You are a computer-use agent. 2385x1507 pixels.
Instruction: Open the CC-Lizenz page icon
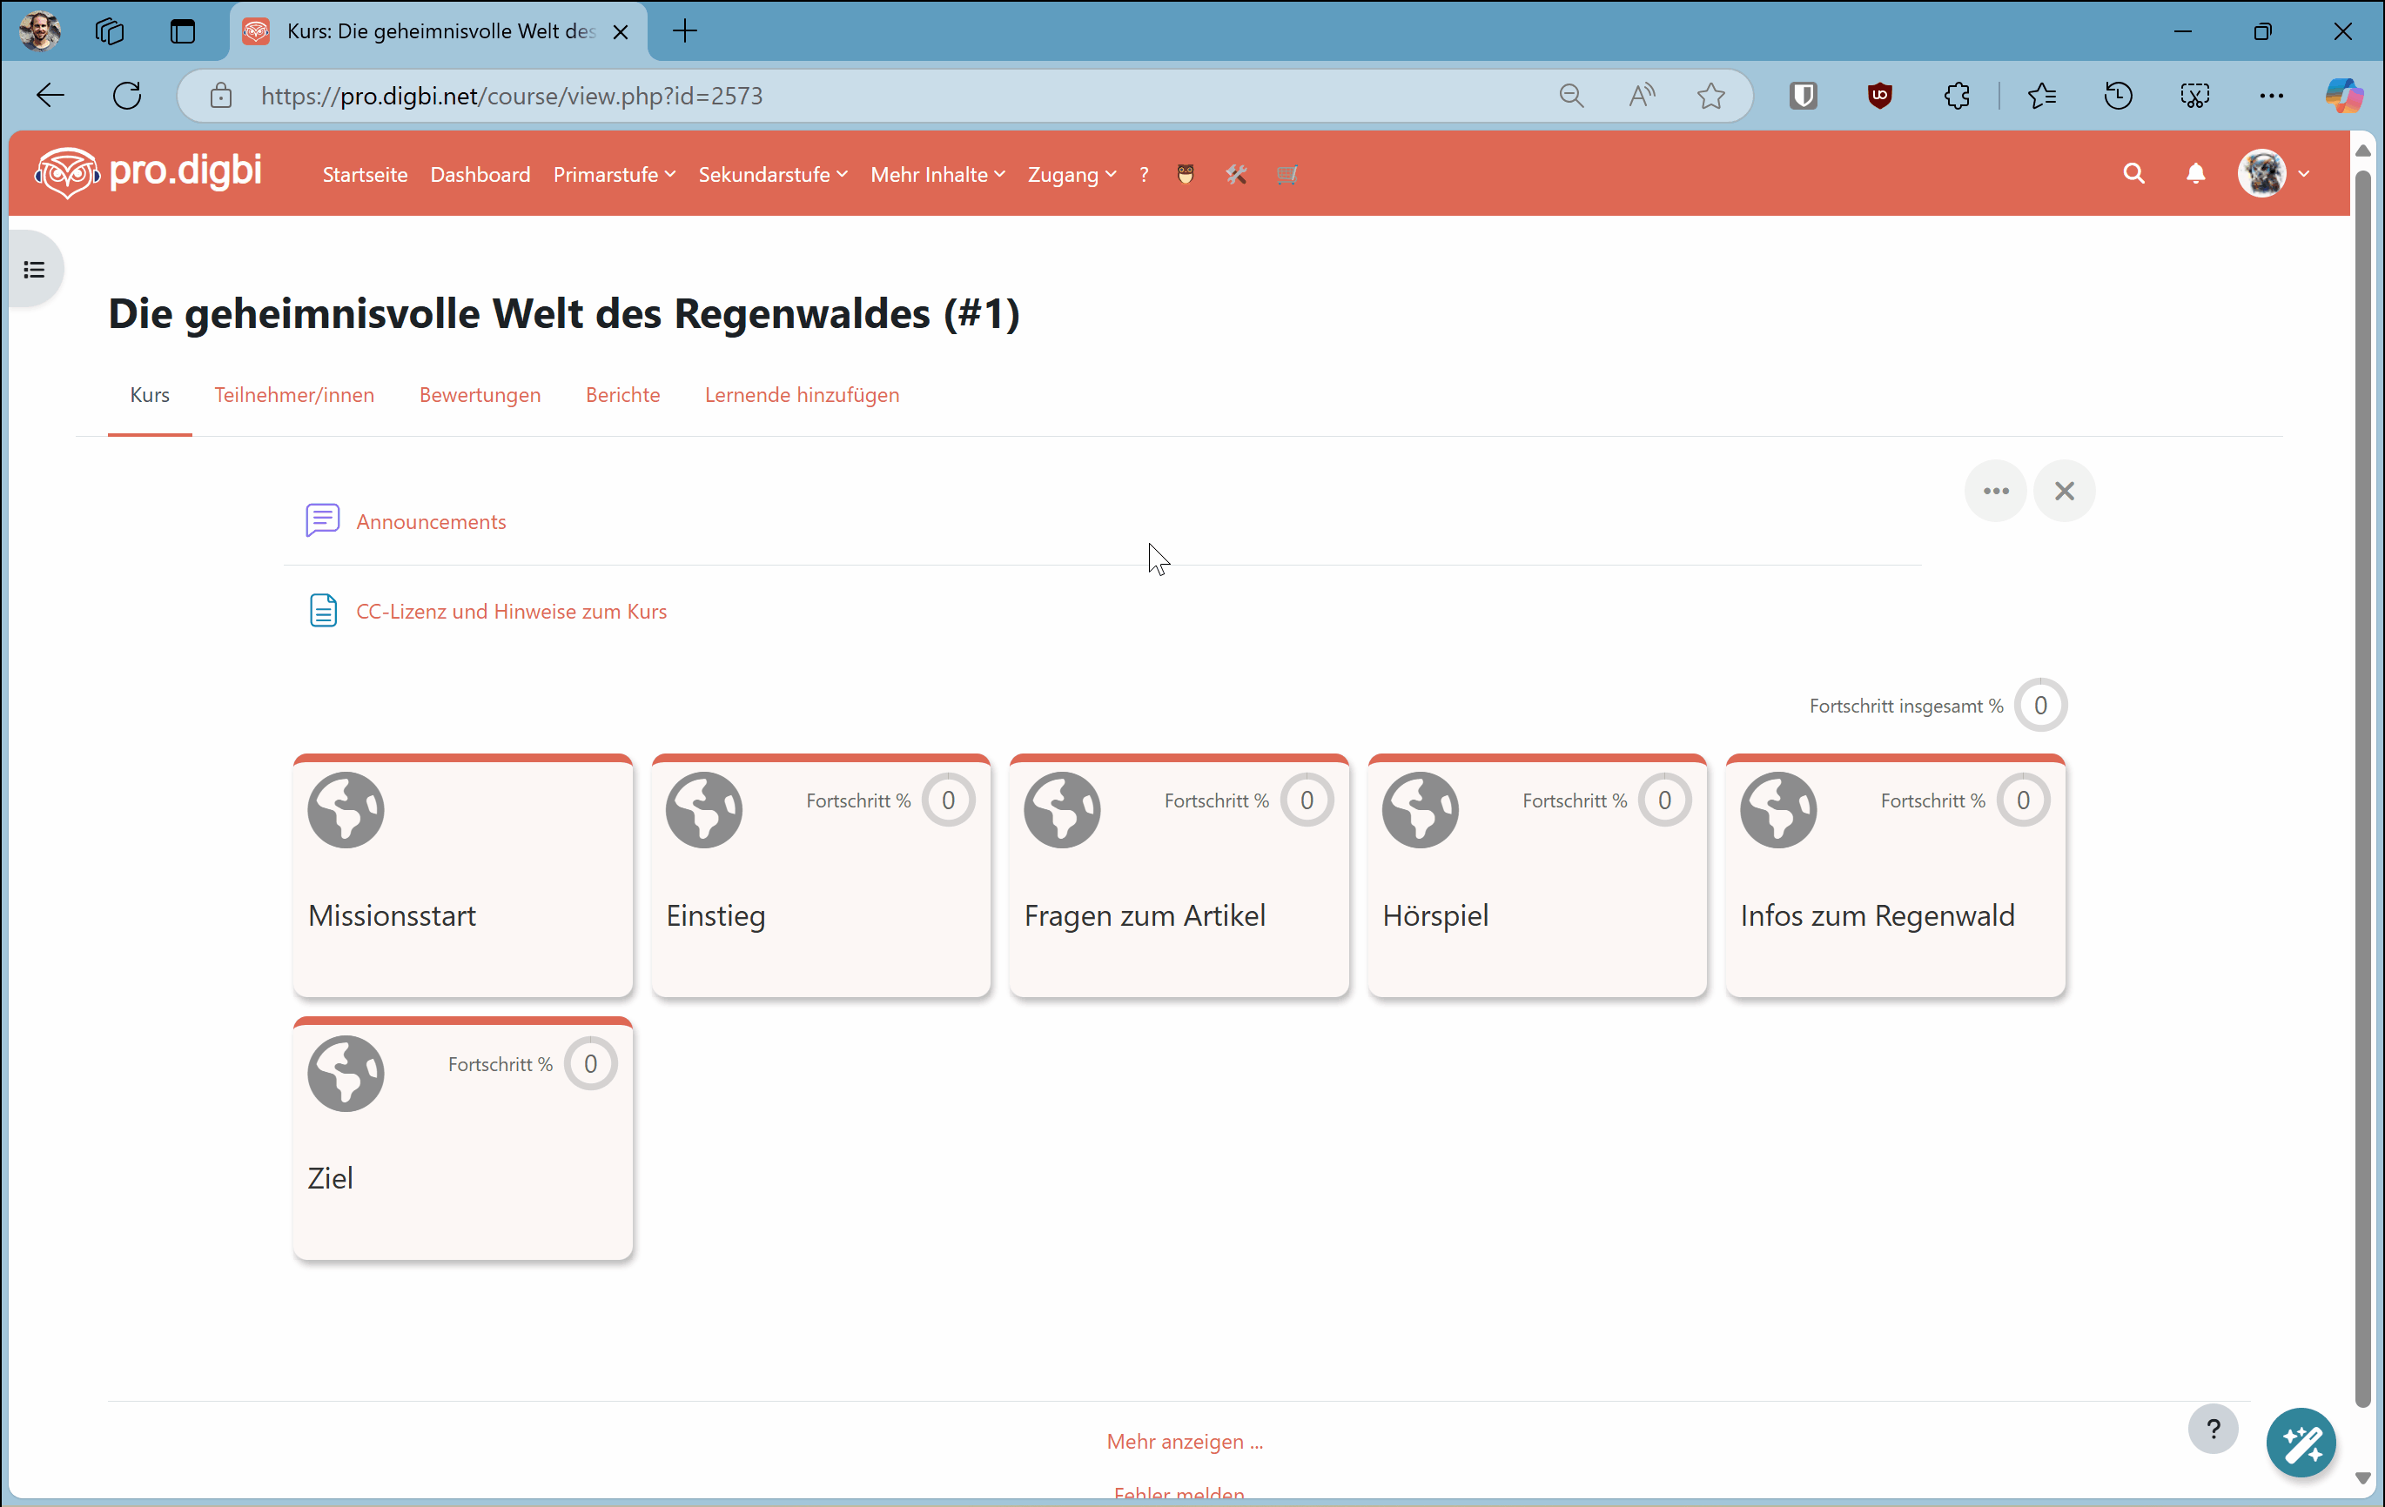click(323, 610)
